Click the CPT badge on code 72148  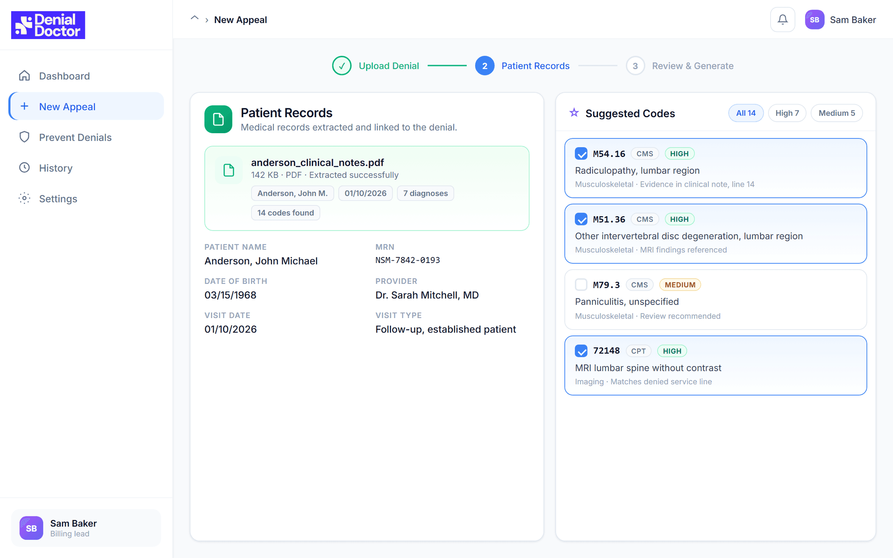pos(638,351)
